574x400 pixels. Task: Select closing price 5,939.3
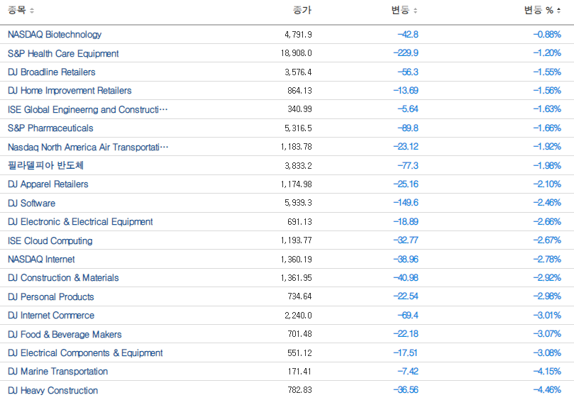298,203
